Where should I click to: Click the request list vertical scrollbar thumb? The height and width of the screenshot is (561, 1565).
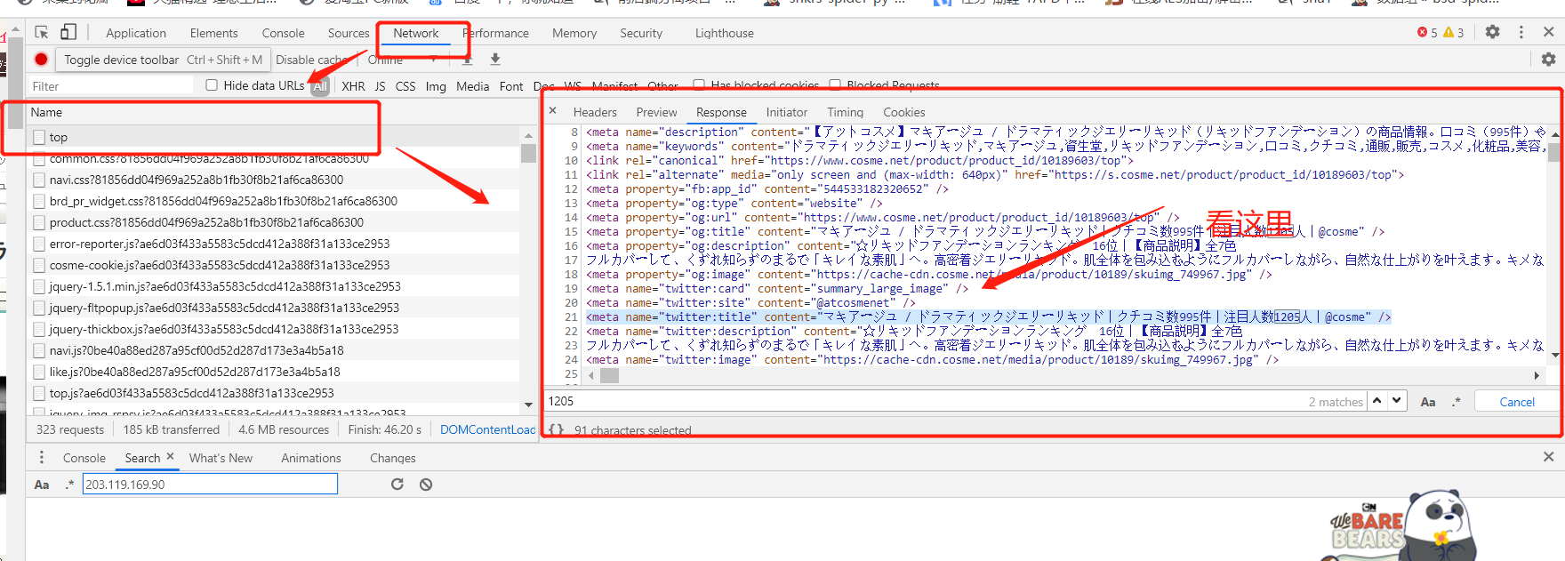528,153
